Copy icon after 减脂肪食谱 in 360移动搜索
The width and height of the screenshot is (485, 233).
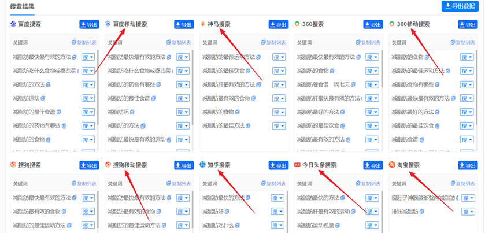[421, 139]
